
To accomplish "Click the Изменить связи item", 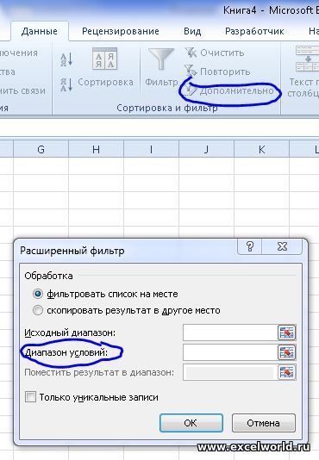I will click(x=22, y=91).
